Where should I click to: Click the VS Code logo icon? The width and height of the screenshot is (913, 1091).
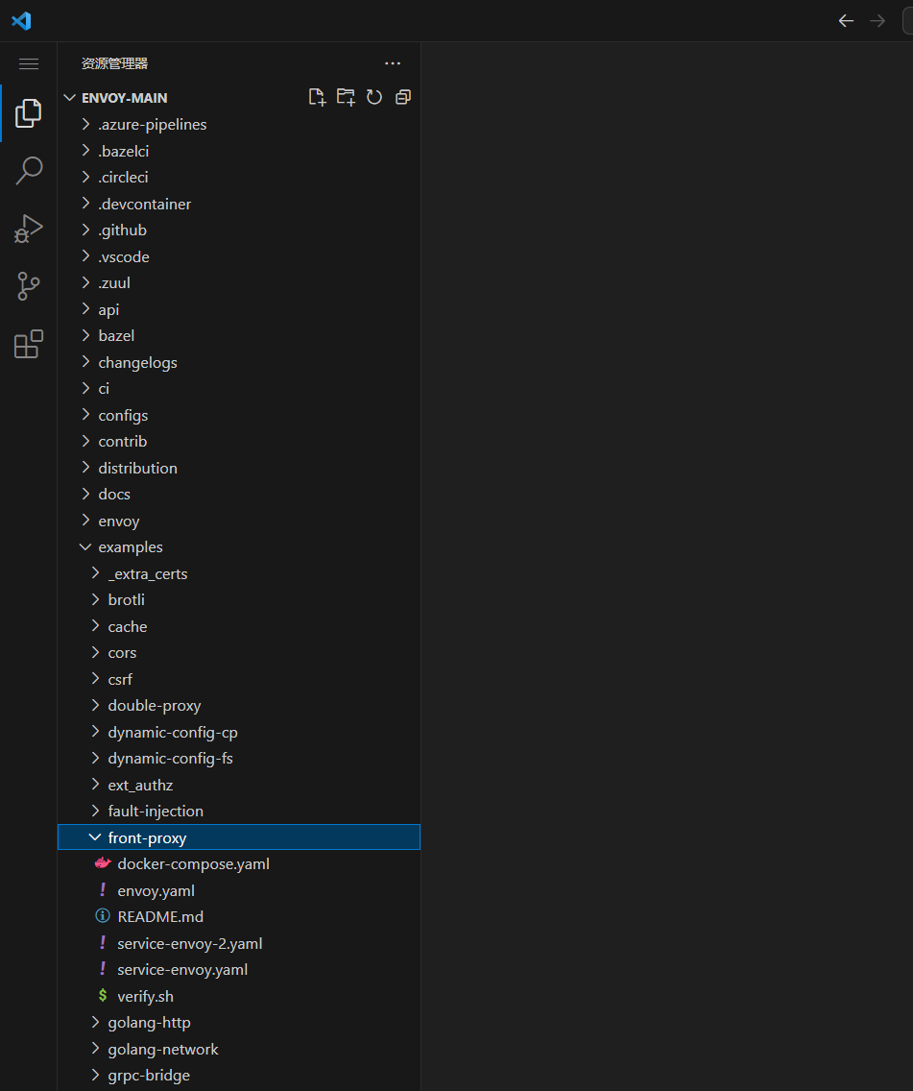tap(21, 21)
